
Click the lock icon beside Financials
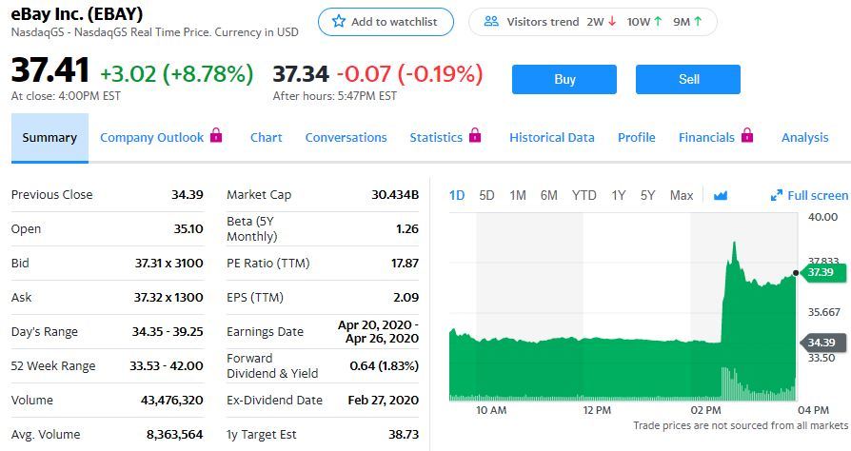(747, 134)
